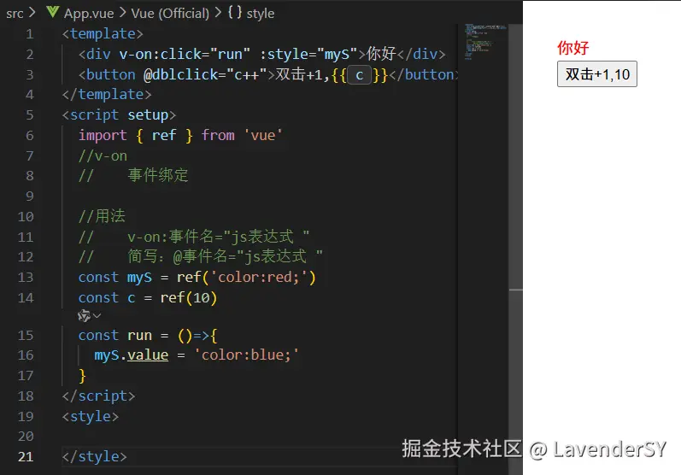Expand the chevron next to AI code lens icon

tap(97, 316)
